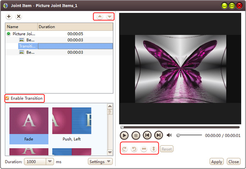Uncheck the Enable Transition checkbox
246x169 pixels.
pos(7,98)
